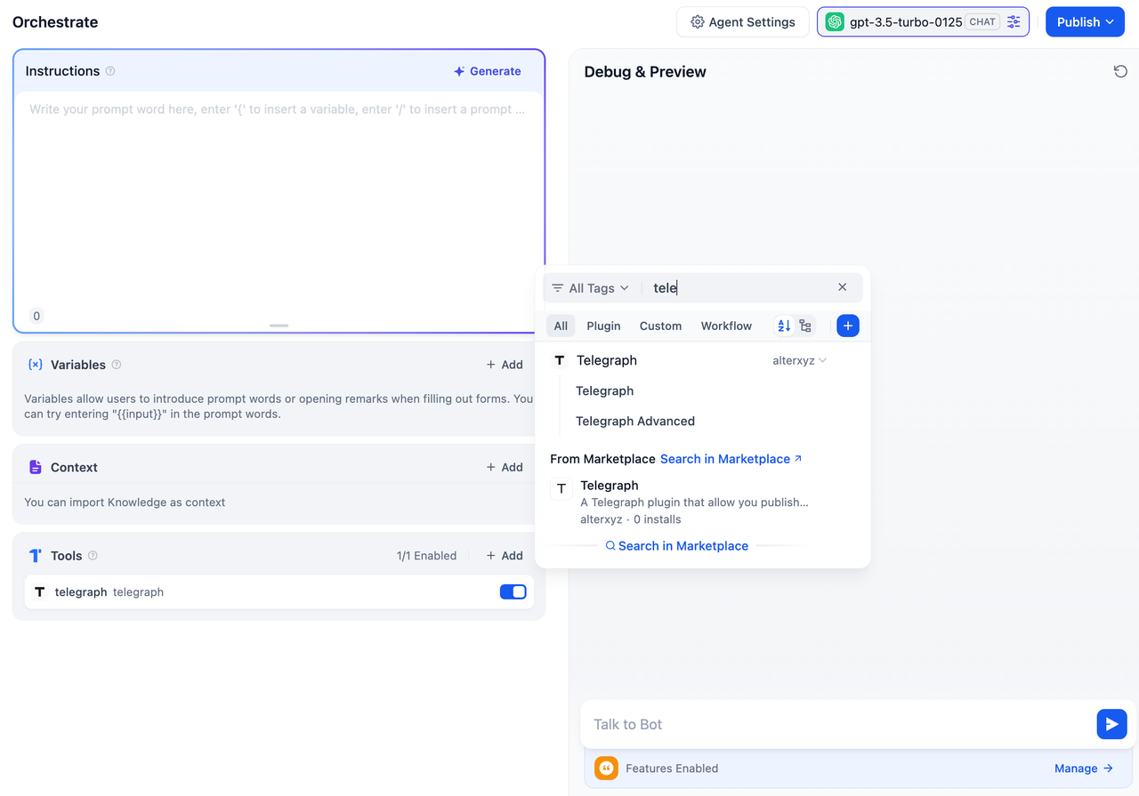Switch tool list to alphabetical sort view
The height and width of the screenshot is (796, 1139).
point(784,326)
